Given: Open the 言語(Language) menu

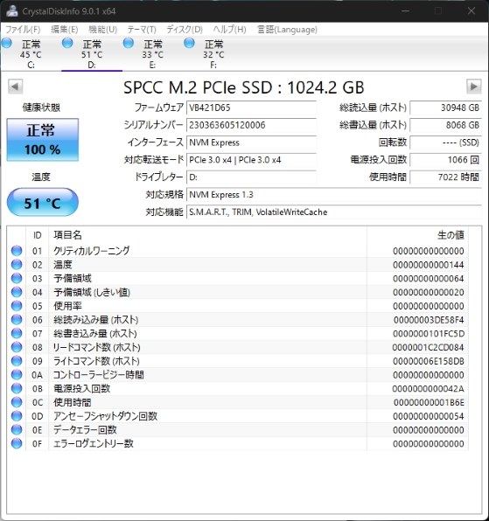Looking at the screenshot, I should (287, 30).
